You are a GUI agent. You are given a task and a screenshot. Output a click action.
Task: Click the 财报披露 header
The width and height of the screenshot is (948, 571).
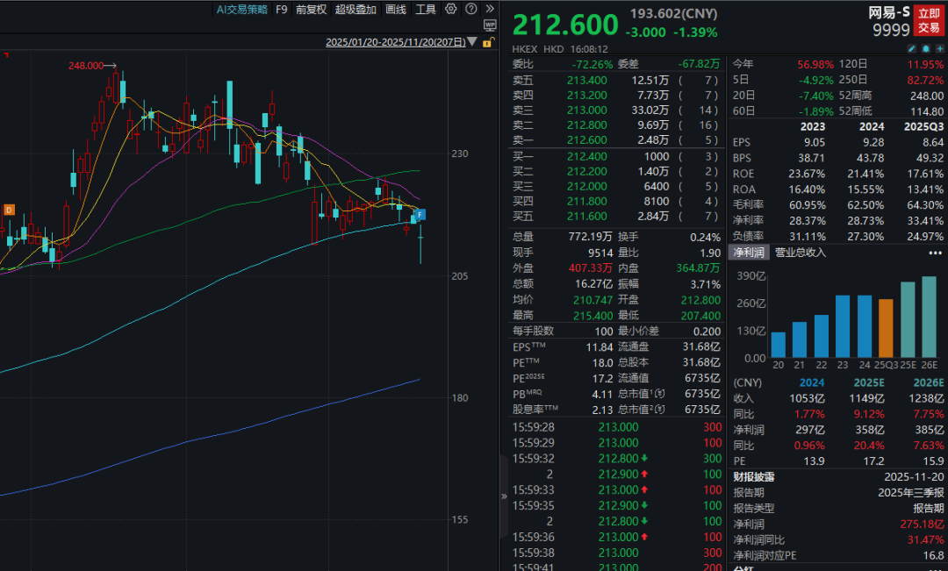click(754, 477)
